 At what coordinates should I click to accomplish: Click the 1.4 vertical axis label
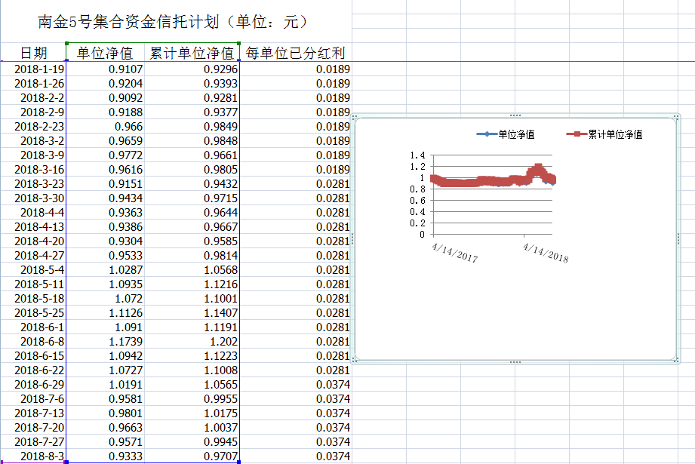point(417,155)
